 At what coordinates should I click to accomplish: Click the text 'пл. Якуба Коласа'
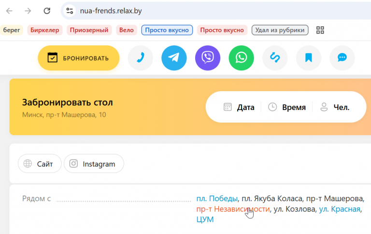pos(272,199)
